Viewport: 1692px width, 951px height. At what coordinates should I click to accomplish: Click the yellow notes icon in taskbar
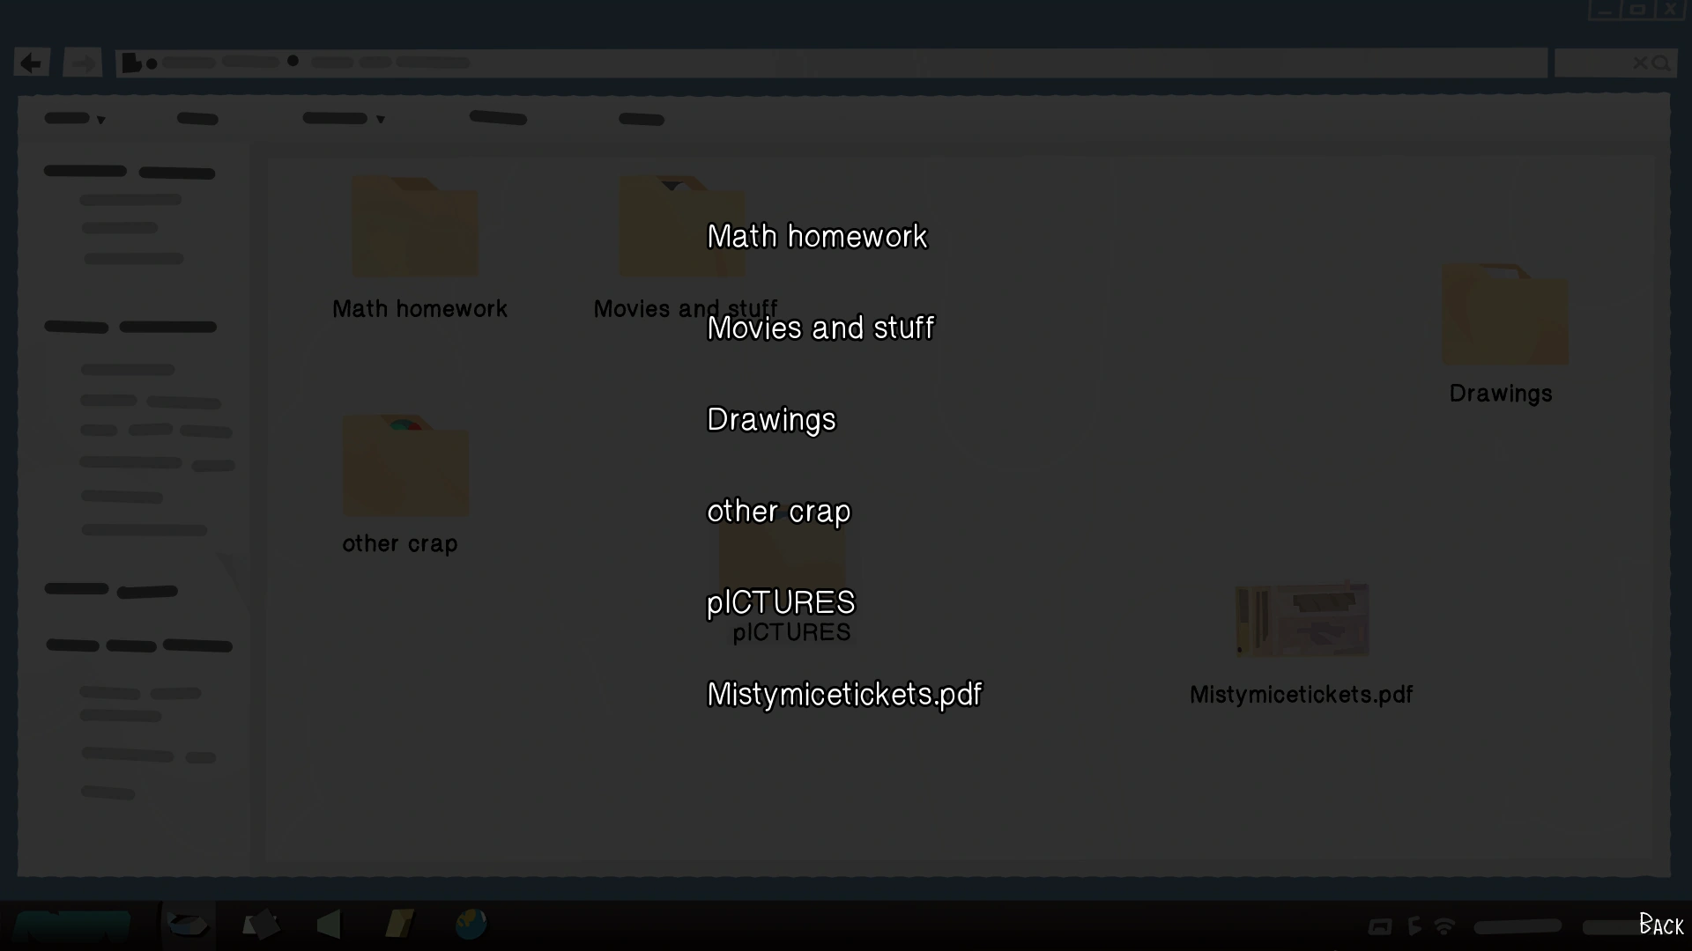click(x=399, y=924)
